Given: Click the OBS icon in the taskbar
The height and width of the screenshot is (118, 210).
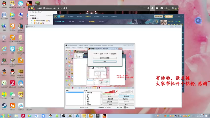Looking at the screenshot, I should pos(64,116).
